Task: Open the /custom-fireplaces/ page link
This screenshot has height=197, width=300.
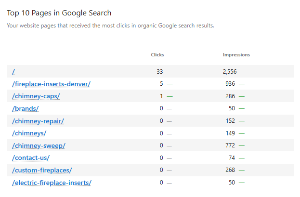Action: [x=42, y=170]
